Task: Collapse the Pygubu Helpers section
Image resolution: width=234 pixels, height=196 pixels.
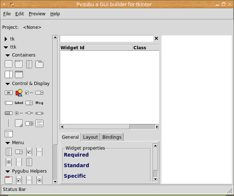Action: [8, 171]
